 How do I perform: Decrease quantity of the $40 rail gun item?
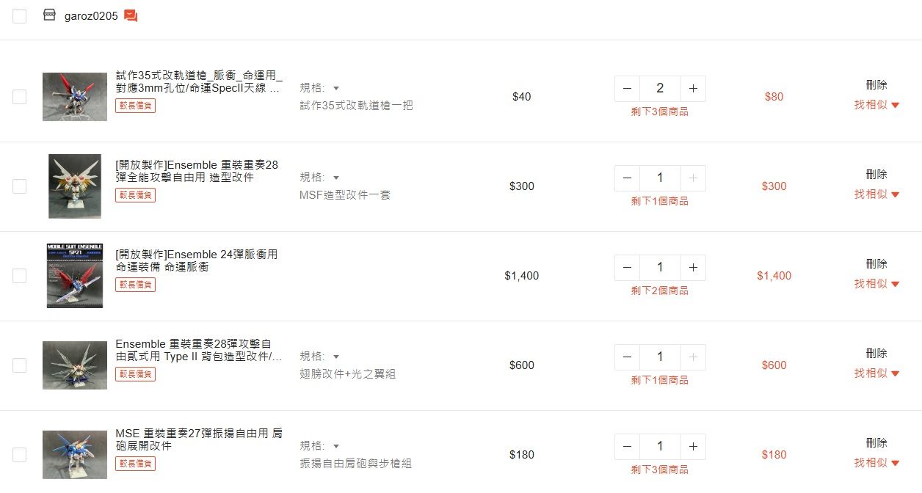coord(627,88)
